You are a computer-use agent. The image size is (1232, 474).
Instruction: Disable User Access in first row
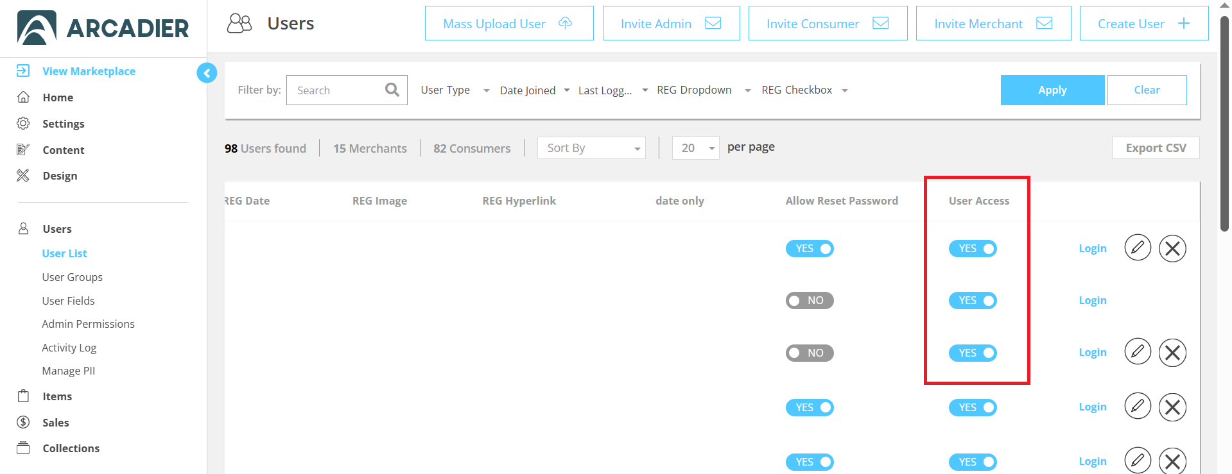coord(973,248)
